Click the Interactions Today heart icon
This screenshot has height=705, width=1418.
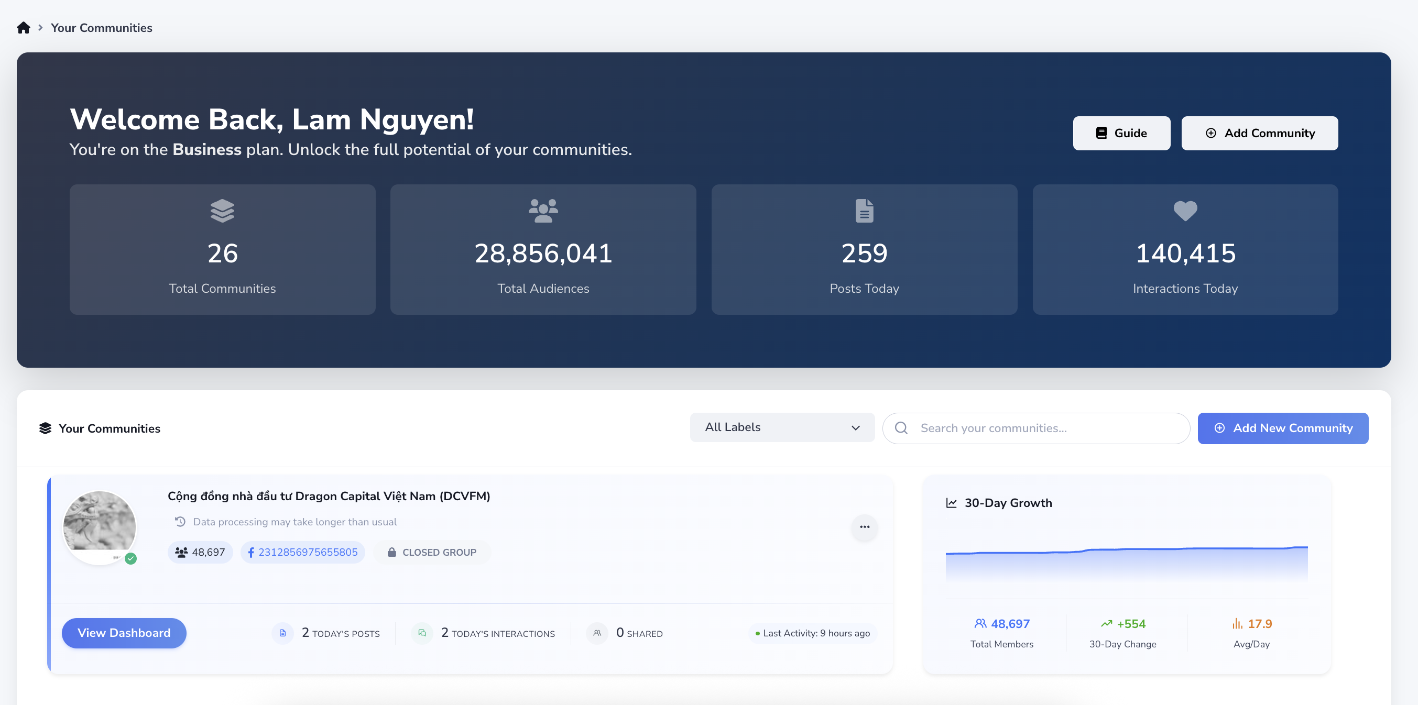point(1185,210)
